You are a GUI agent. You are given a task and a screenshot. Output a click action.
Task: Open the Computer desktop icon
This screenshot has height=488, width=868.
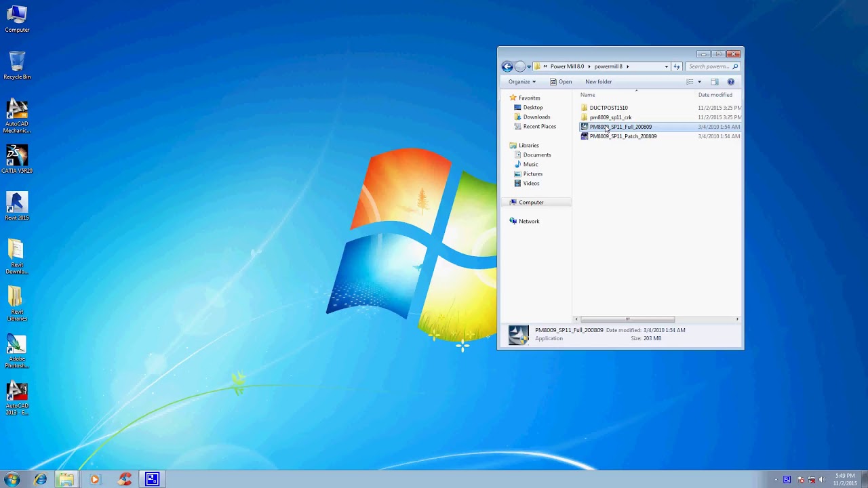point(17,19)
